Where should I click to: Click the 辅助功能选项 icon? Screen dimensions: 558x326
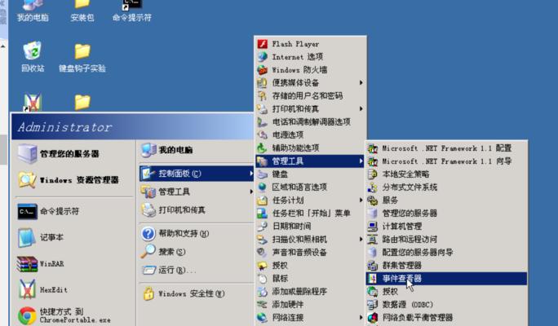(x=263, y=148)
